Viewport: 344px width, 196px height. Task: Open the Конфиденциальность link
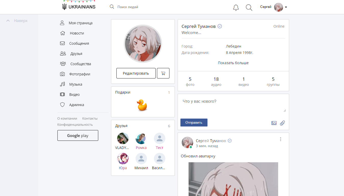tap(75, 125)
